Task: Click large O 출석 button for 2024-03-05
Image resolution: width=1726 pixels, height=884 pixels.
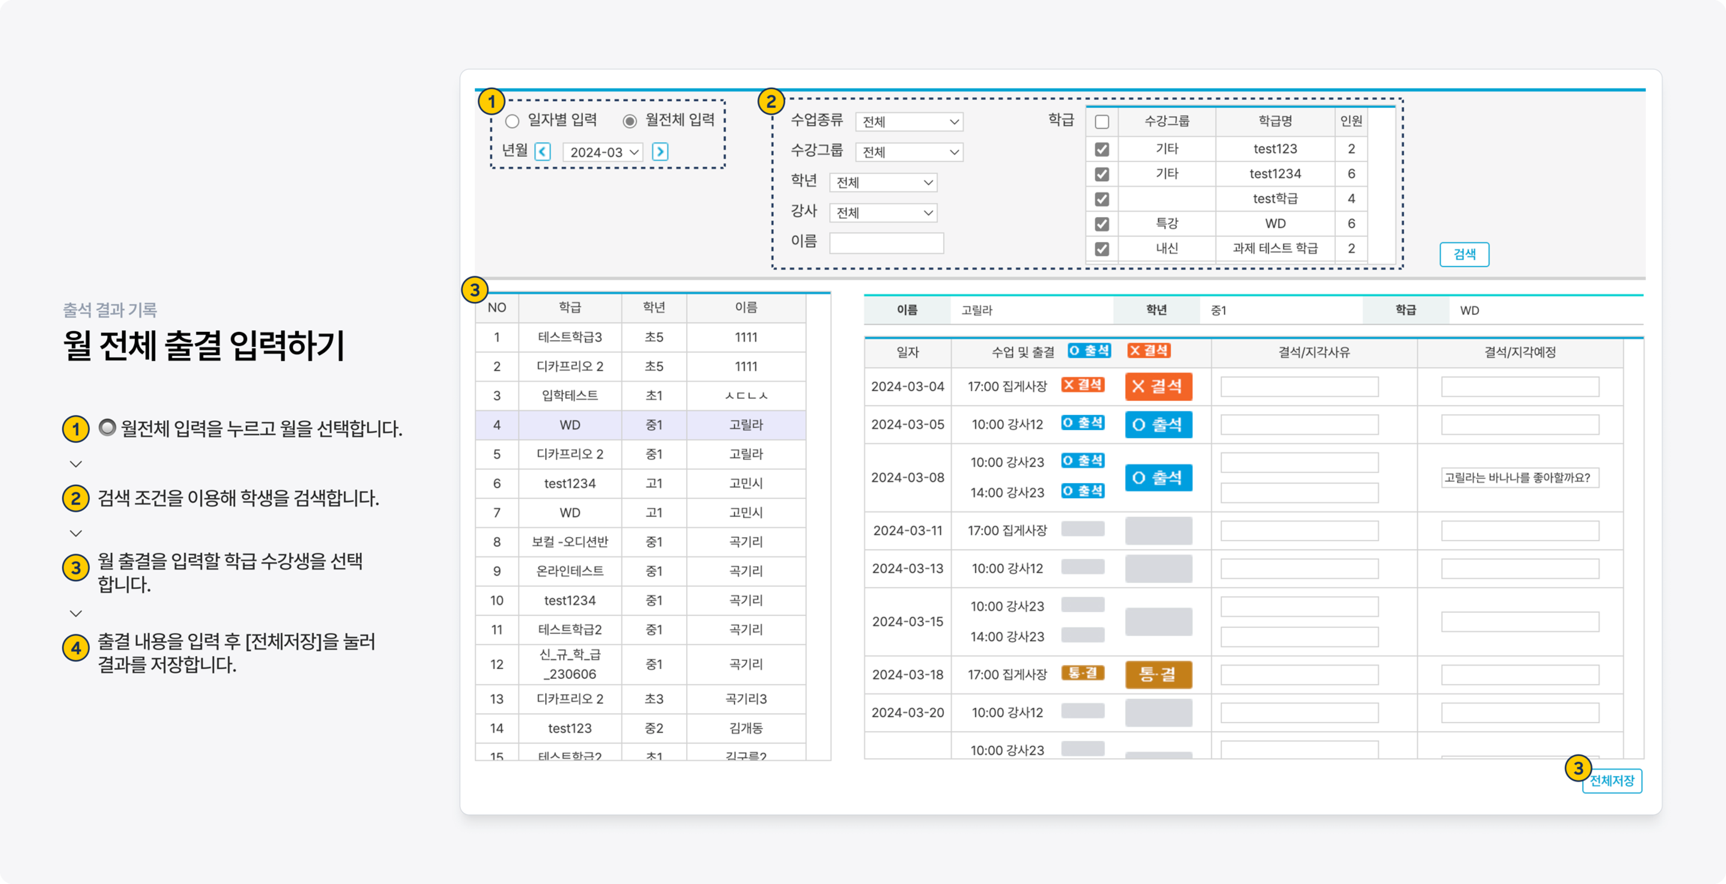Action: tap(1158, 425)
